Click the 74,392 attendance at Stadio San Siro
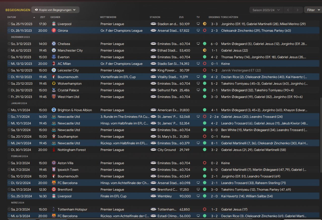The image size is (322, 220). tap(185, 64)
